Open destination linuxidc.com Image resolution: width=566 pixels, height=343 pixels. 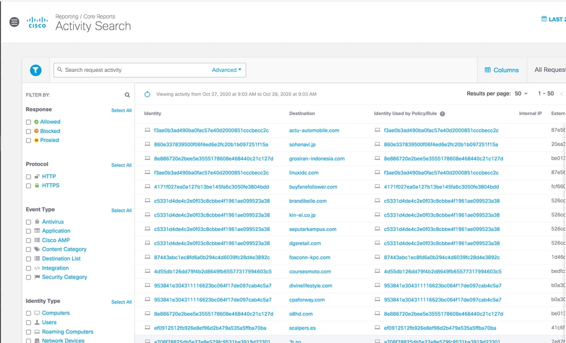[304, 173]
